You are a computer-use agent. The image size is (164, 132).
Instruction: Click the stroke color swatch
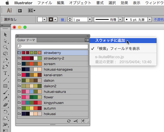[x=51, y=20]
